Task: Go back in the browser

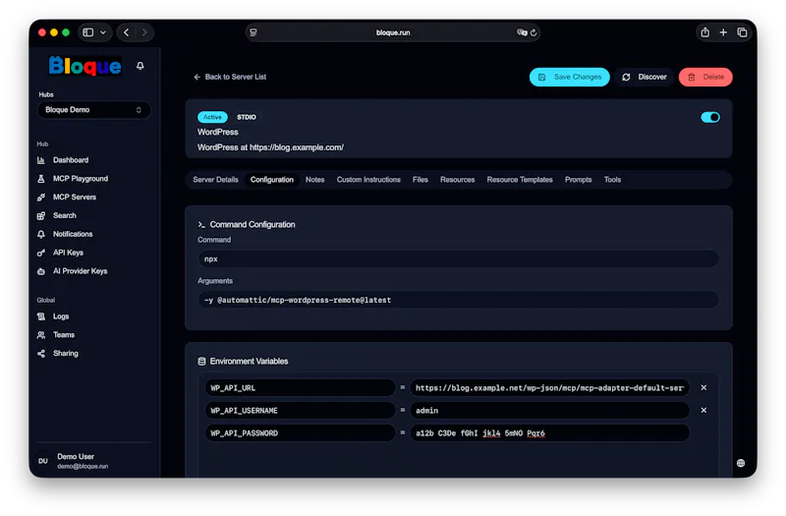Action: point(127,32)
